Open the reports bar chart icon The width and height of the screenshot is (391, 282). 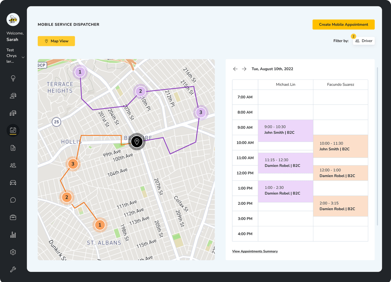click(13, 234)
